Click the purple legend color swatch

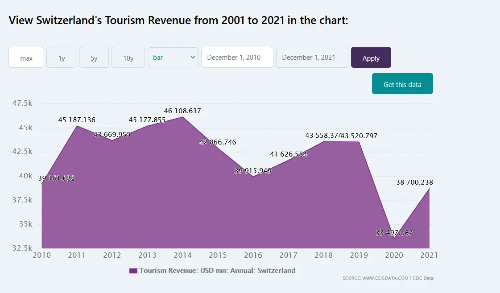click(133, 271)
